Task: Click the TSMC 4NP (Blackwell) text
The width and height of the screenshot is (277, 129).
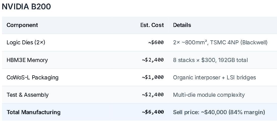Action: coord(239,43)
